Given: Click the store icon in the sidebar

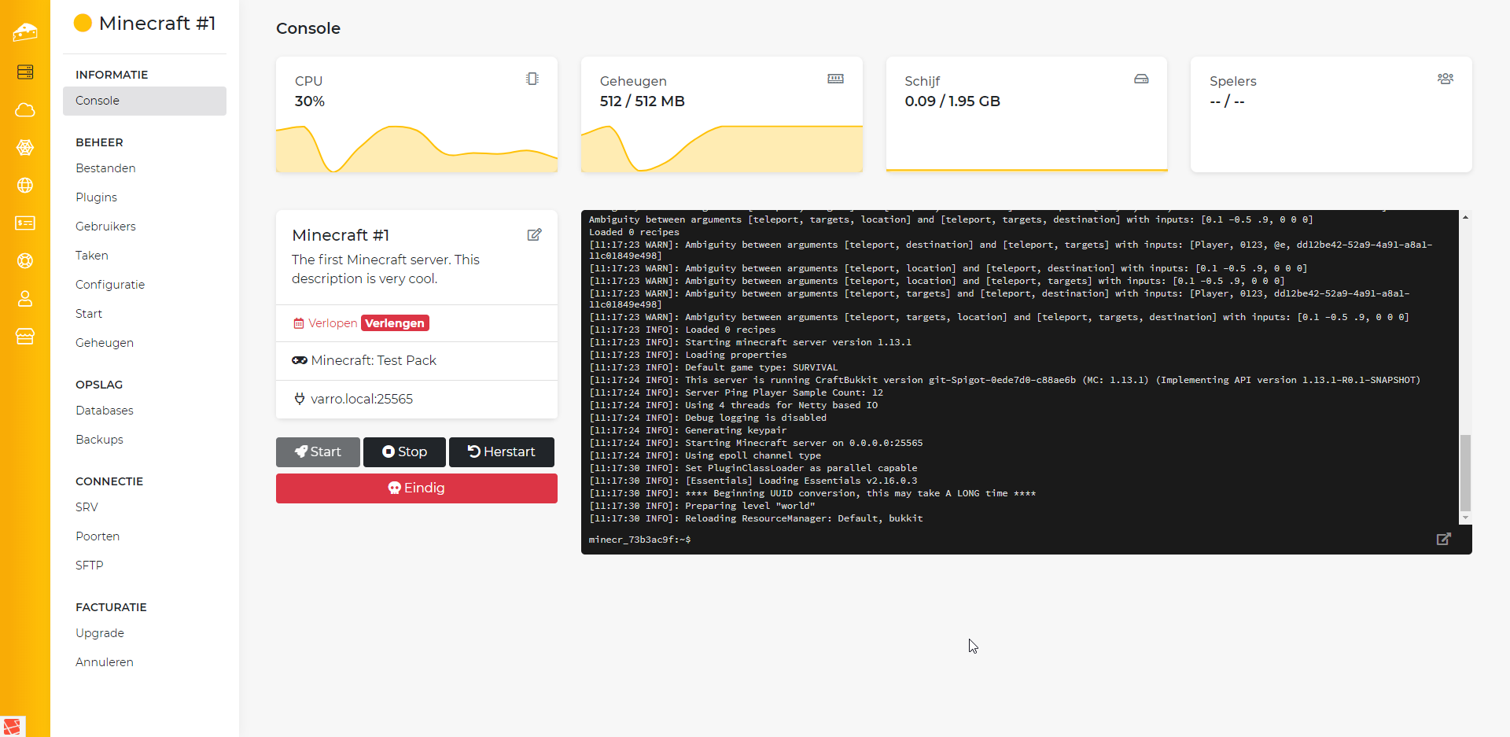Looking at the screenshot, I should [x=25, y=337].
